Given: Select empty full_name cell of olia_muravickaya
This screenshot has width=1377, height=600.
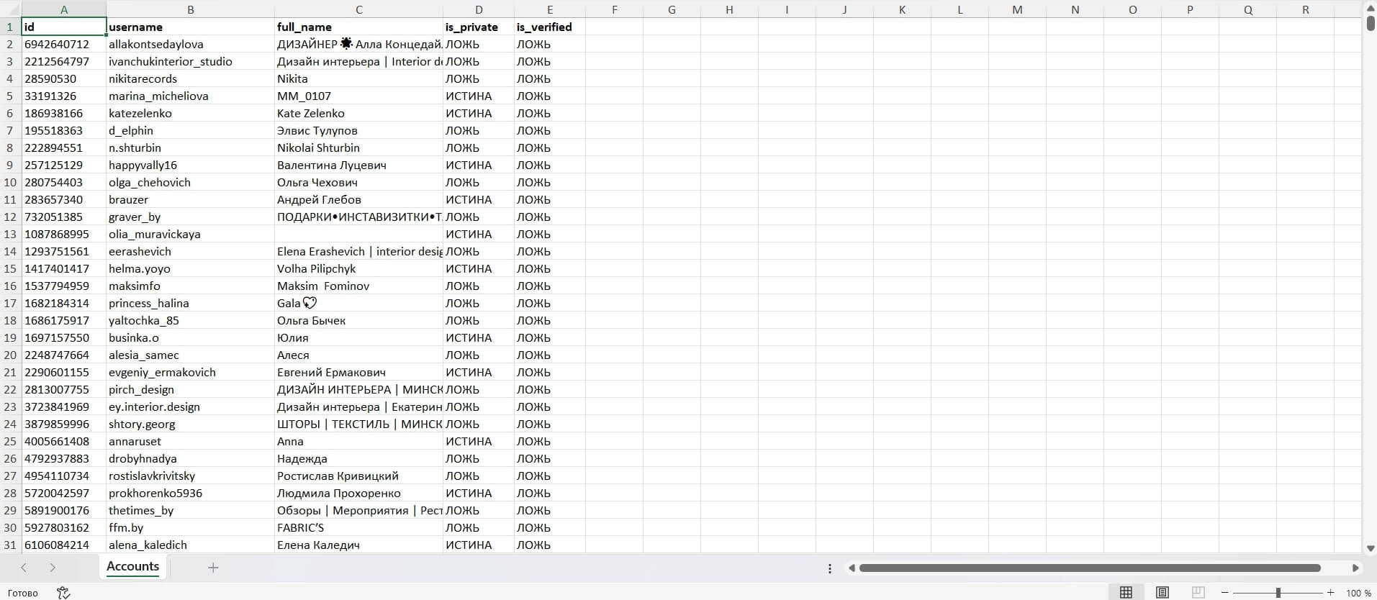Looking at the screenshot, I should (x=358, y=234).
